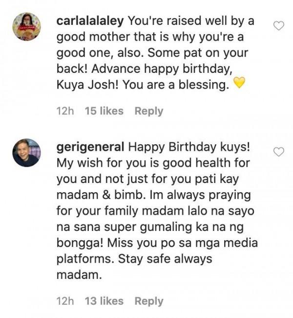Image resolution: width=293 pixels, height=318 pixels.
Task: Click the text 'back! Advance happy birthday,'
Action: tap(145, 69)
